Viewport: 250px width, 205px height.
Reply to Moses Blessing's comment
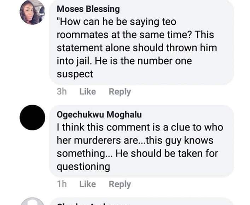(120, 92)
